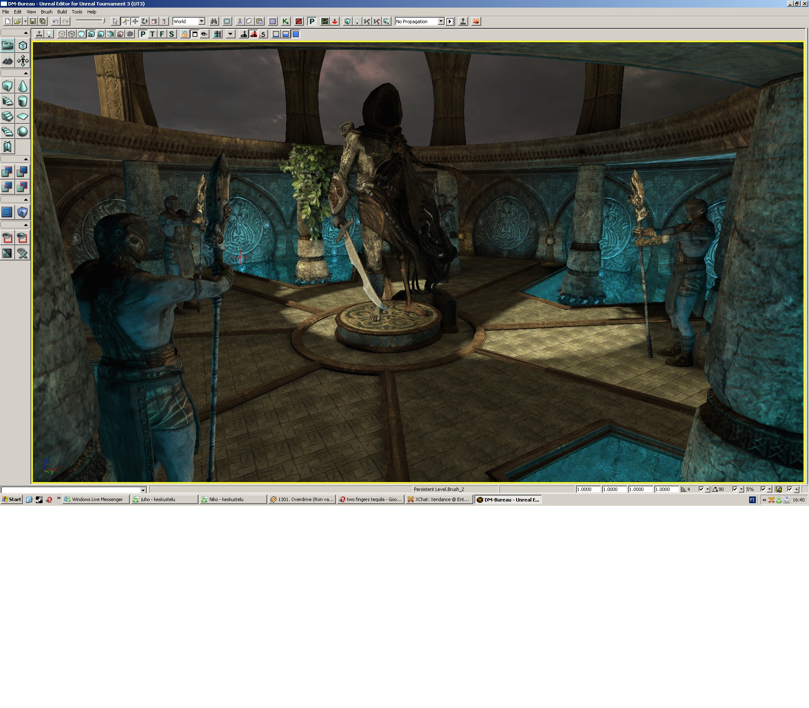809x708 pixels.
Task: Toggle the drag grid snap checkbox
Action: pyautogui.click(x=701, y=489)
